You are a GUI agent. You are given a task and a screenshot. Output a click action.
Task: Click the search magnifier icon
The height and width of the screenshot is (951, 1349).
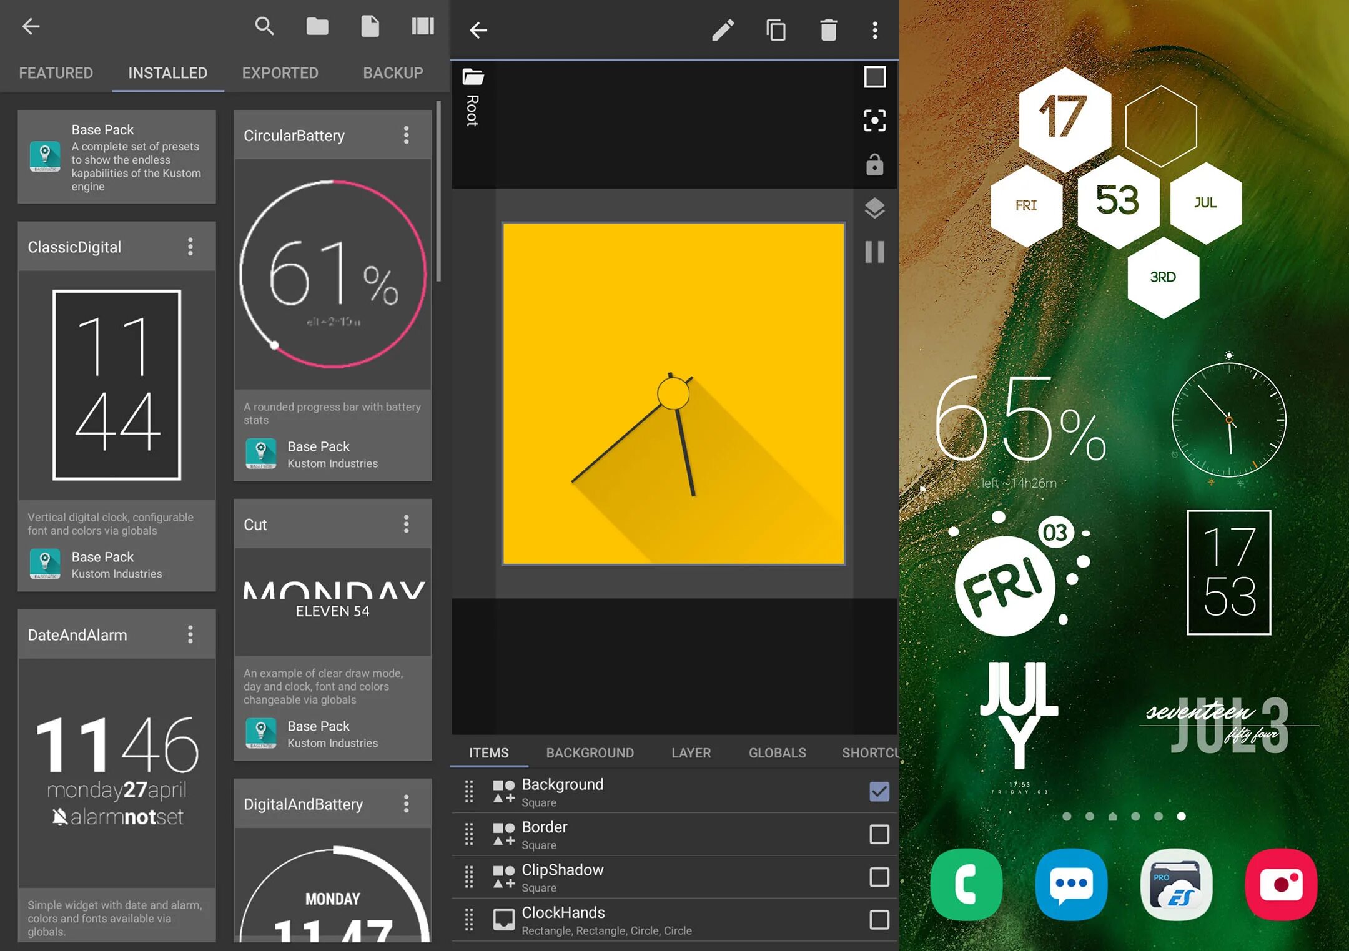pyautogui.click(x=264, y=26)
